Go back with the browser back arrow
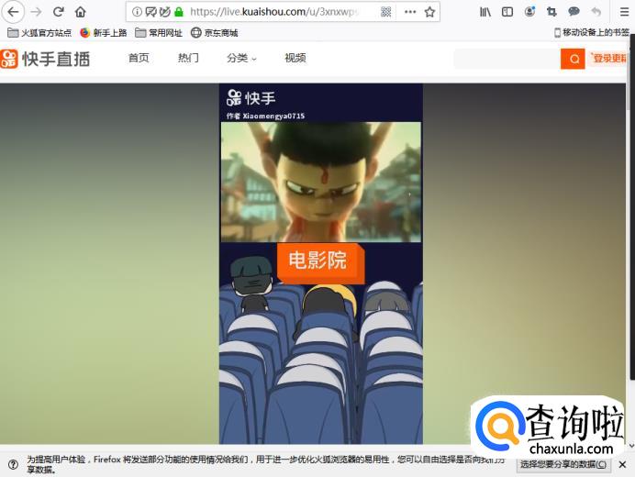Viewport: 635px width, 477px height. (x=14, y=12)
